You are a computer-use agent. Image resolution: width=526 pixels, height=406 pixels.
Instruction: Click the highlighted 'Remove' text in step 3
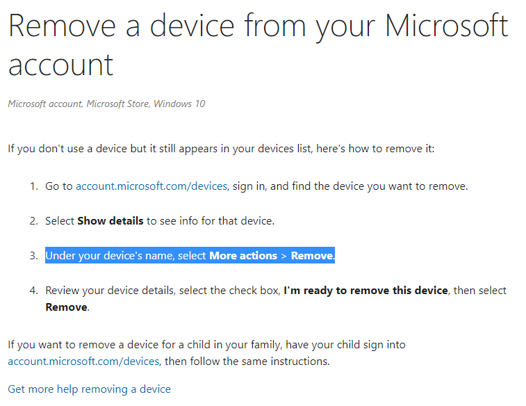[x=312, y=256]
